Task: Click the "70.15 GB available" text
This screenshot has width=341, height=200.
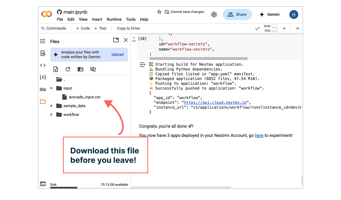Action: 114,185
